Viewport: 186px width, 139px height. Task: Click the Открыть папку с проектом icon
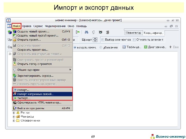[x=14, y=64]
